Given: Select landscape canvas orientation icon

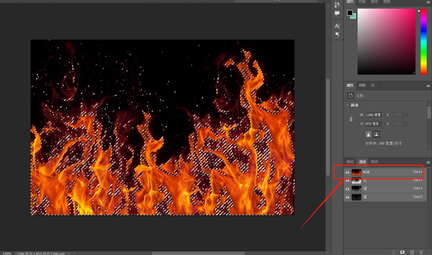Looking at the screenshot, I should [377, 134].
